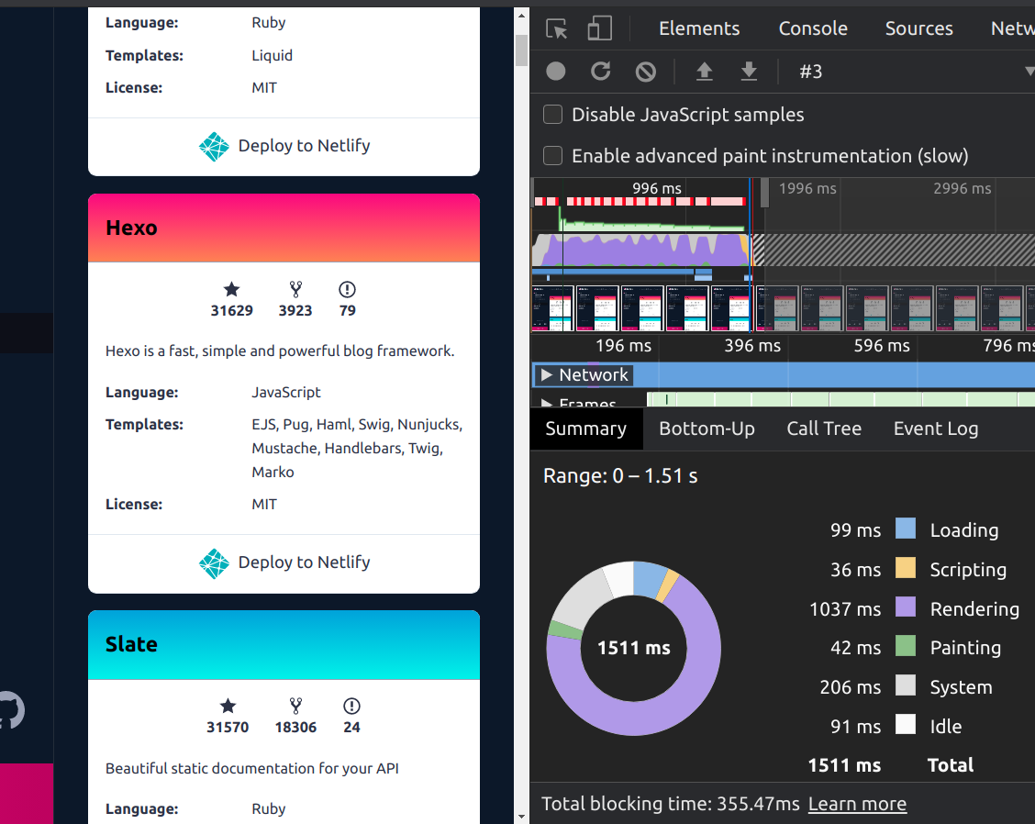Click the save profile download icon
Image resolution: width=1035 pixels, height=824 pixels.
click(749, 72)
